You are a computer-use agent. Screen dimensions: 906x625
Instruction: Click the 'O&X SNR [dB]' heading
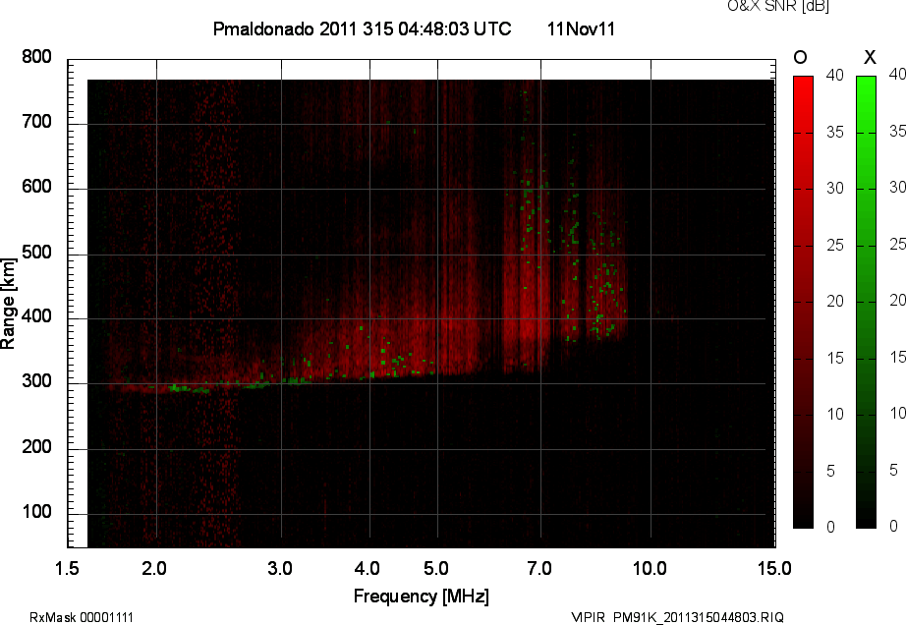[777, 6]
